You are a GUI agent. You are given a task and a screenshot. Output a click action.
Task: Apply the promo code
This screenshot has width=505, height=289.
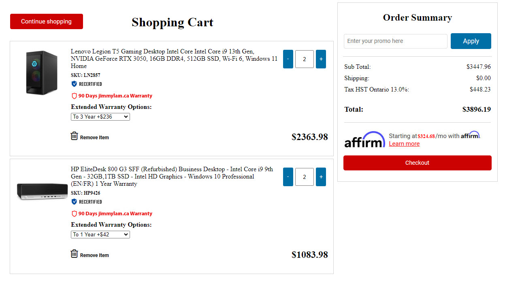471,41
